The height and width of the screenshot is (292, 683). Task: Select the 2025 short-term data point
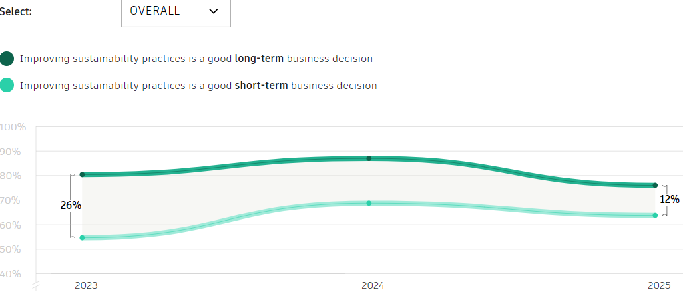pyautogui.click(x=655, y=215)
